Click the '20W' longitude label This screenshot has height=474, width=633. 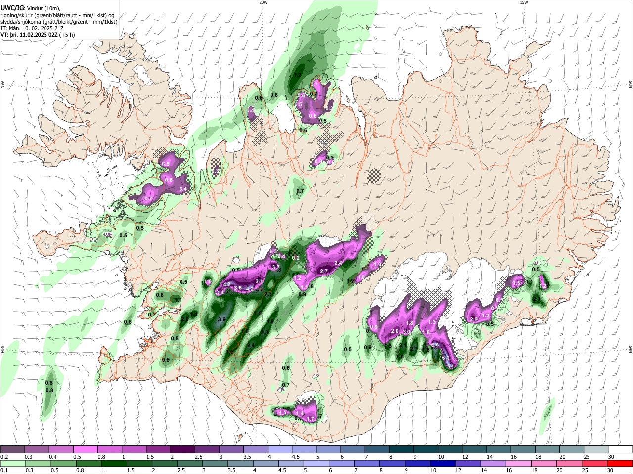click(x=263, y=2)
